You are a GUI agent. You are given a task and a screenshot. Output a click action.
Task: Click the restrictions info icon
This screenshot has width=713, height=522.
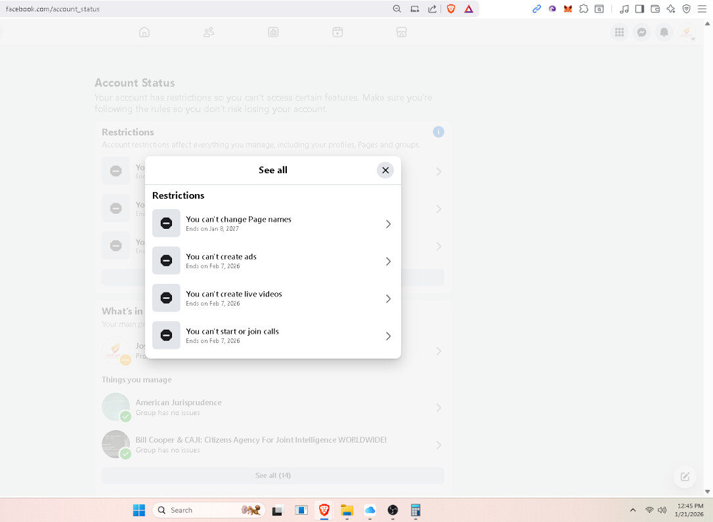439,132
